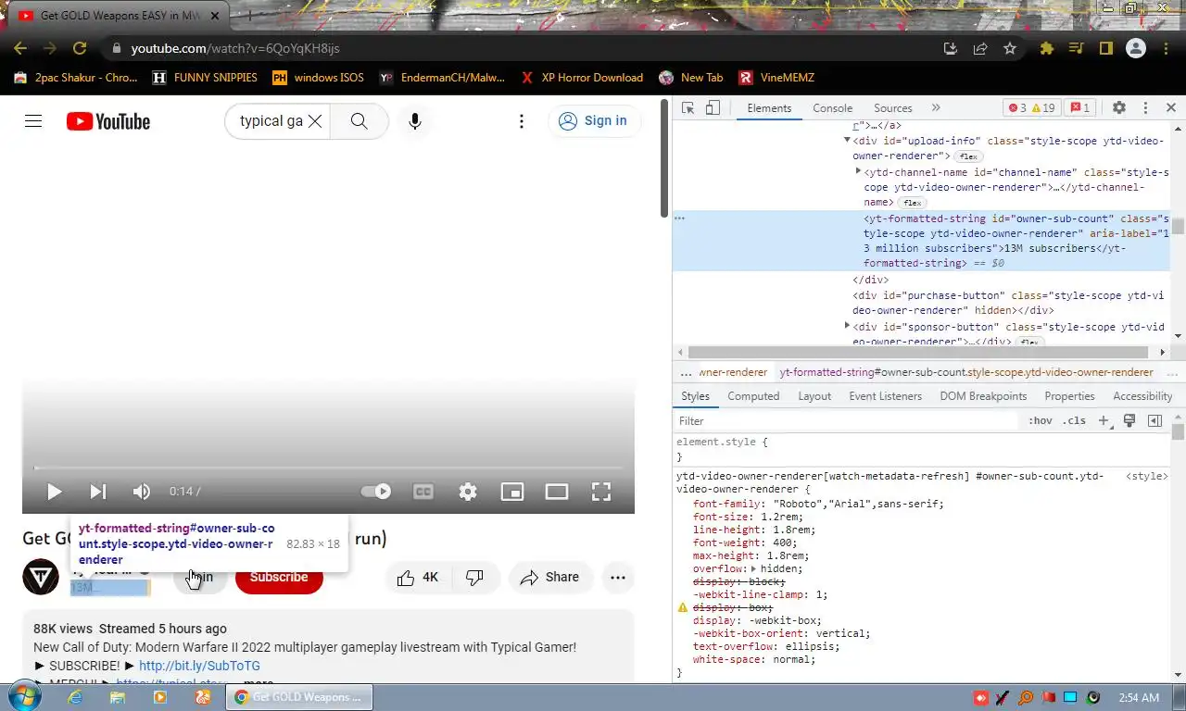The width and height of the screenshot is (1186, 711).
Task: Open the YouTube guide hamburger menu
Action: 33,121
